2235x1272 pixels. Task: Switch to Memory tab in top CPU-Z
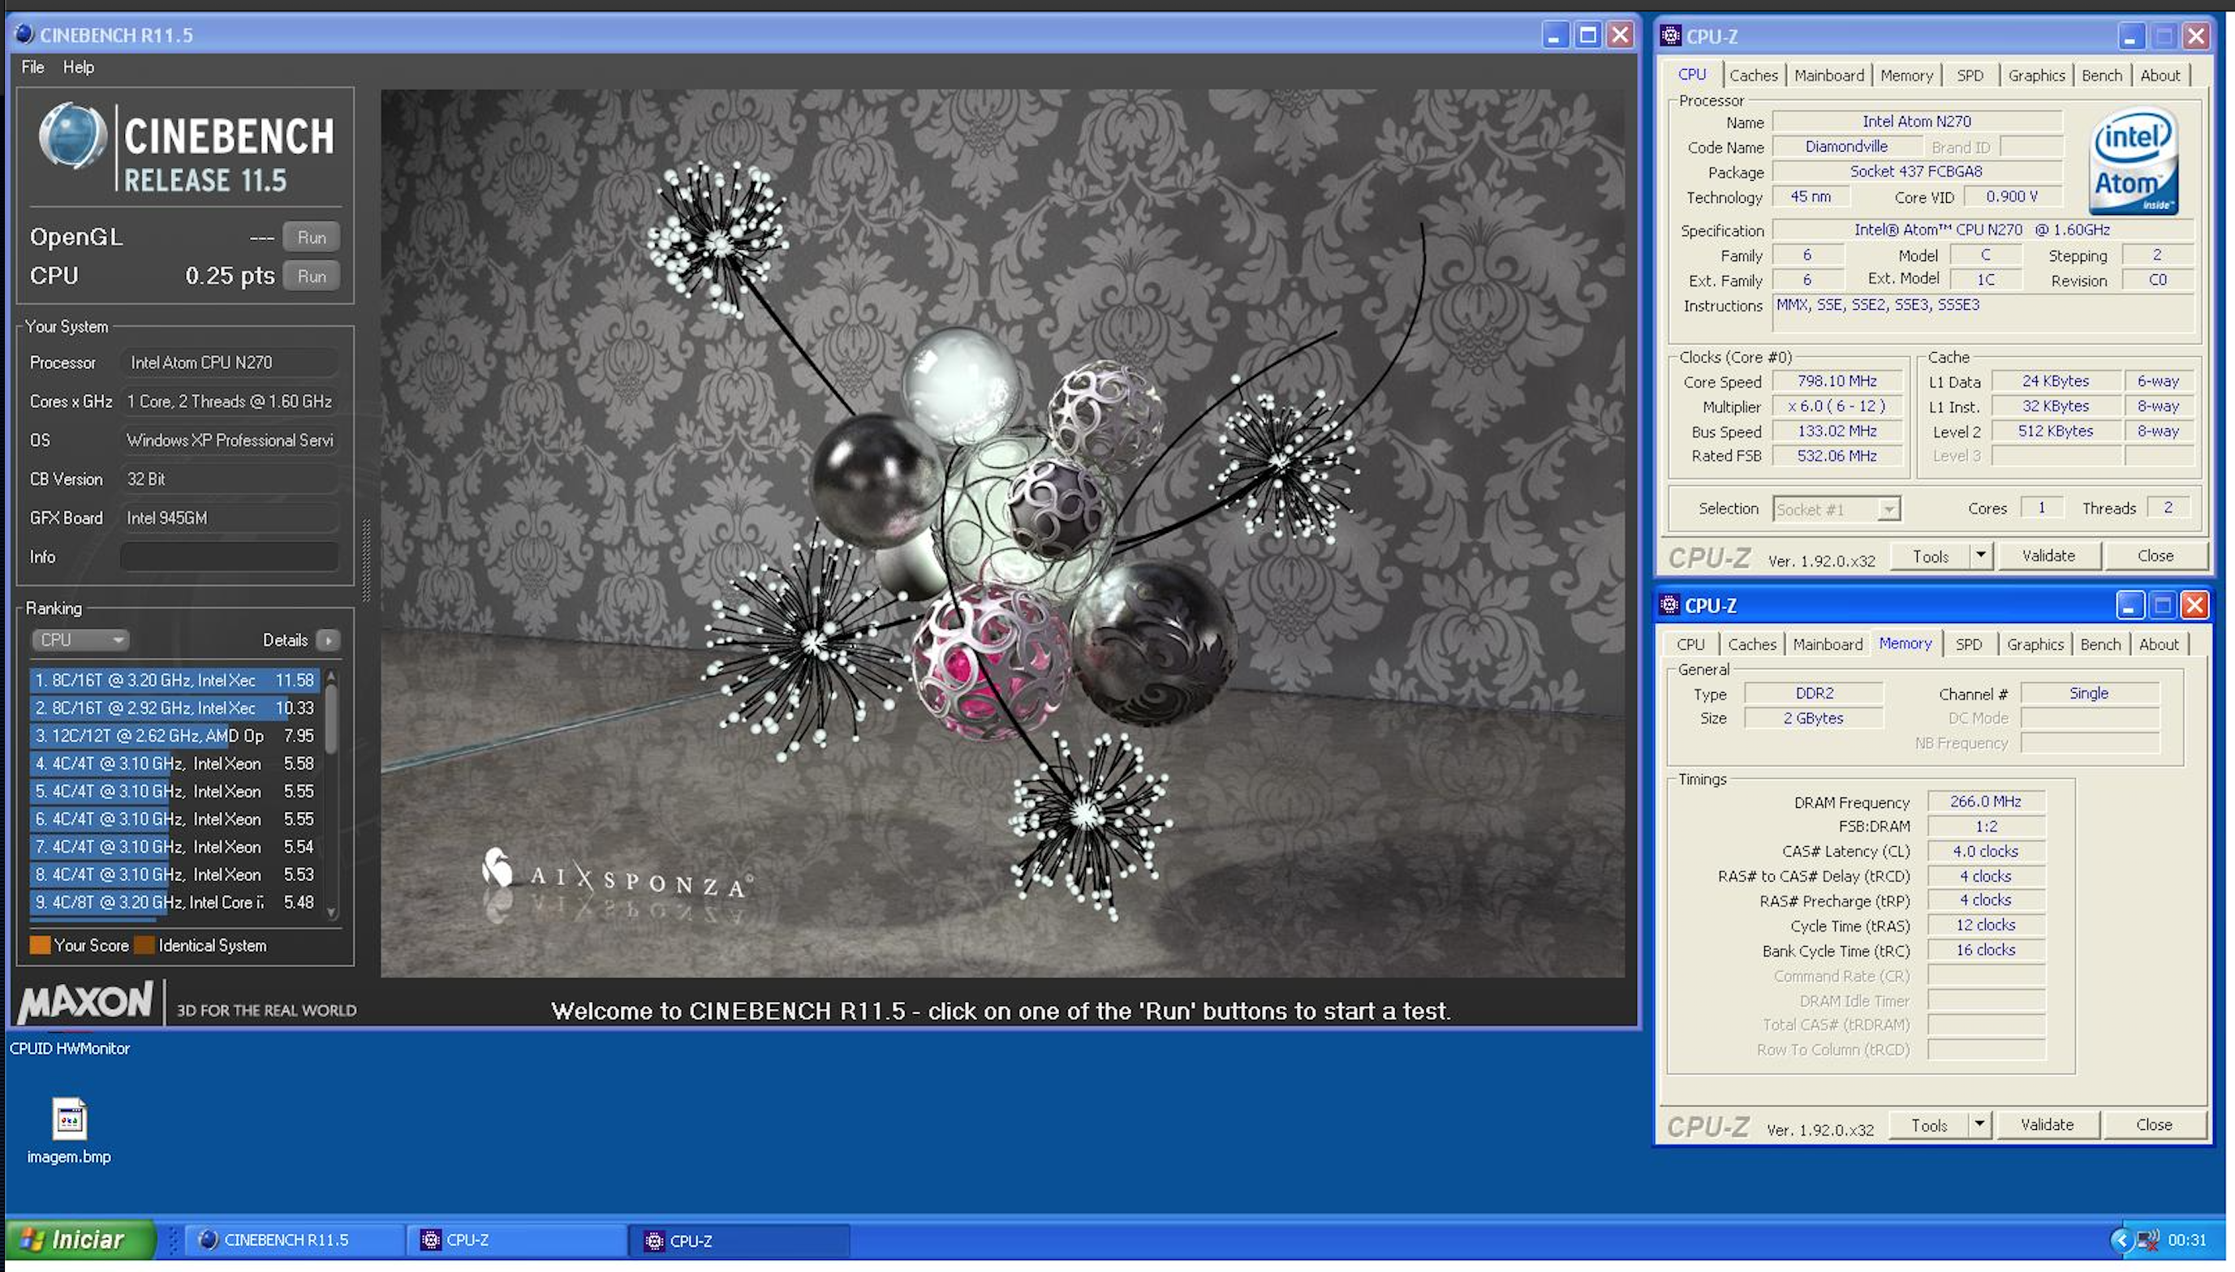(x=1906, y=75)
